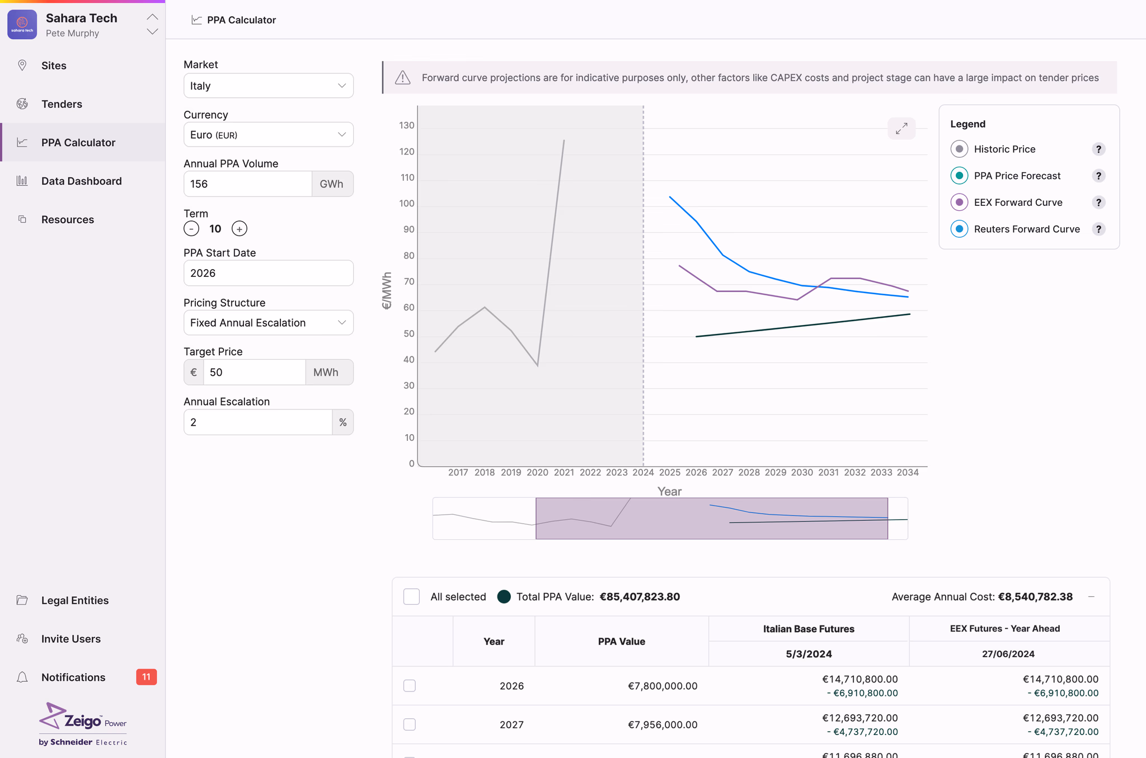Open help for Reuters Forward Curve
The image size is (1146, 758).
[1098, 229]
